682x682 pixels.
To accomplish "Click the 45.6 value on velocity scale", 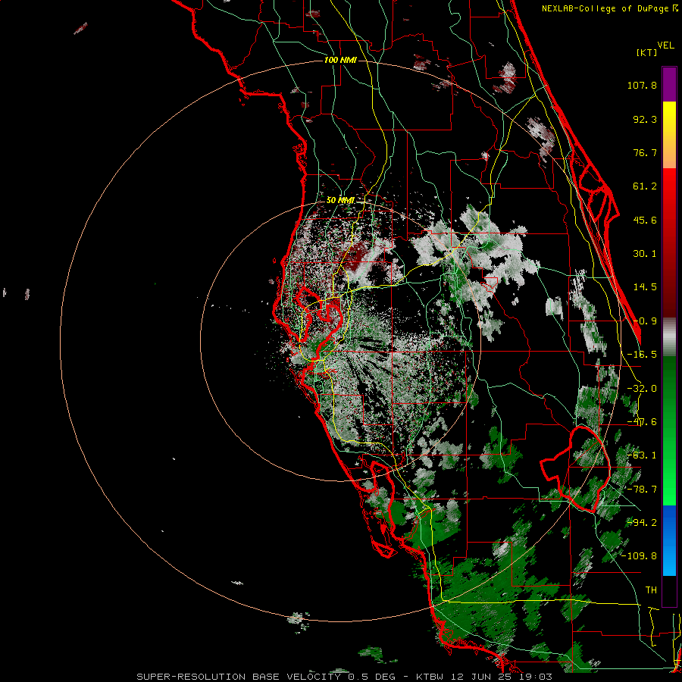I will [645, 220].
